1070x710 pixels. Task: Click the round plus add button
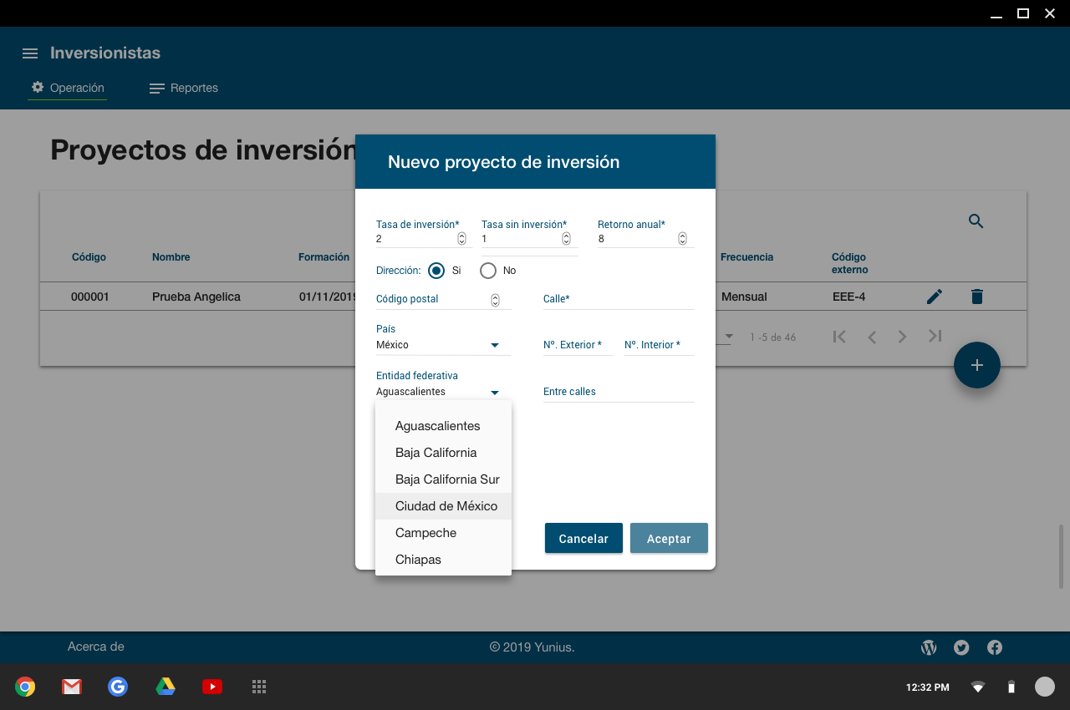point(976,365)
